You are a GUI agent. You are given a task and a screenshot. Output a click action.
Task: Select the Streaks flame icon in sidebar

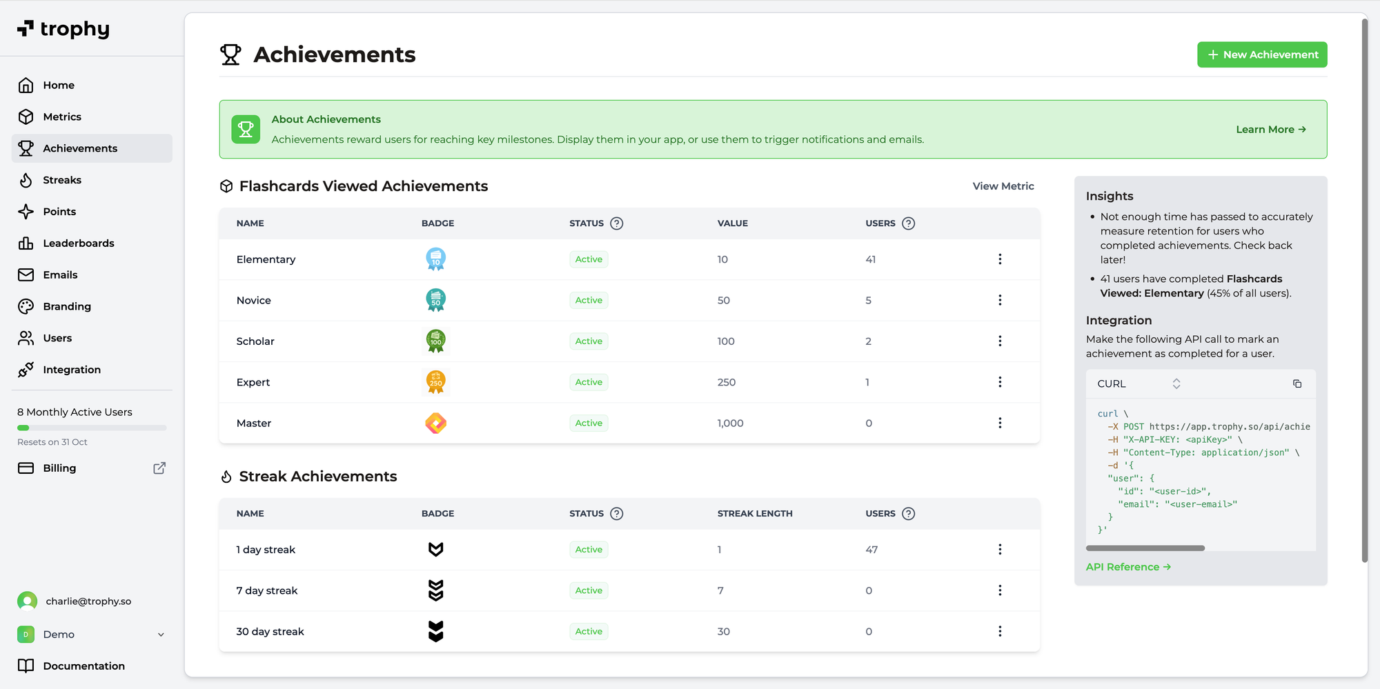26,180
